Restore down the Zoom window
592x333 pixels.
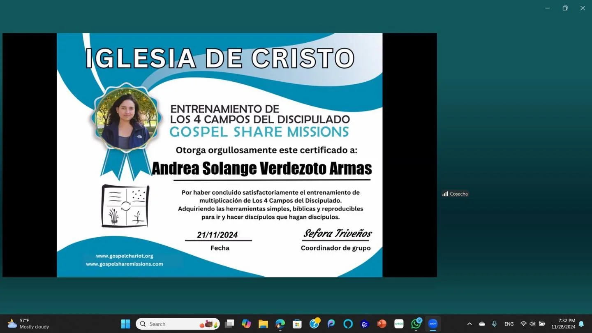coord(565,8)
